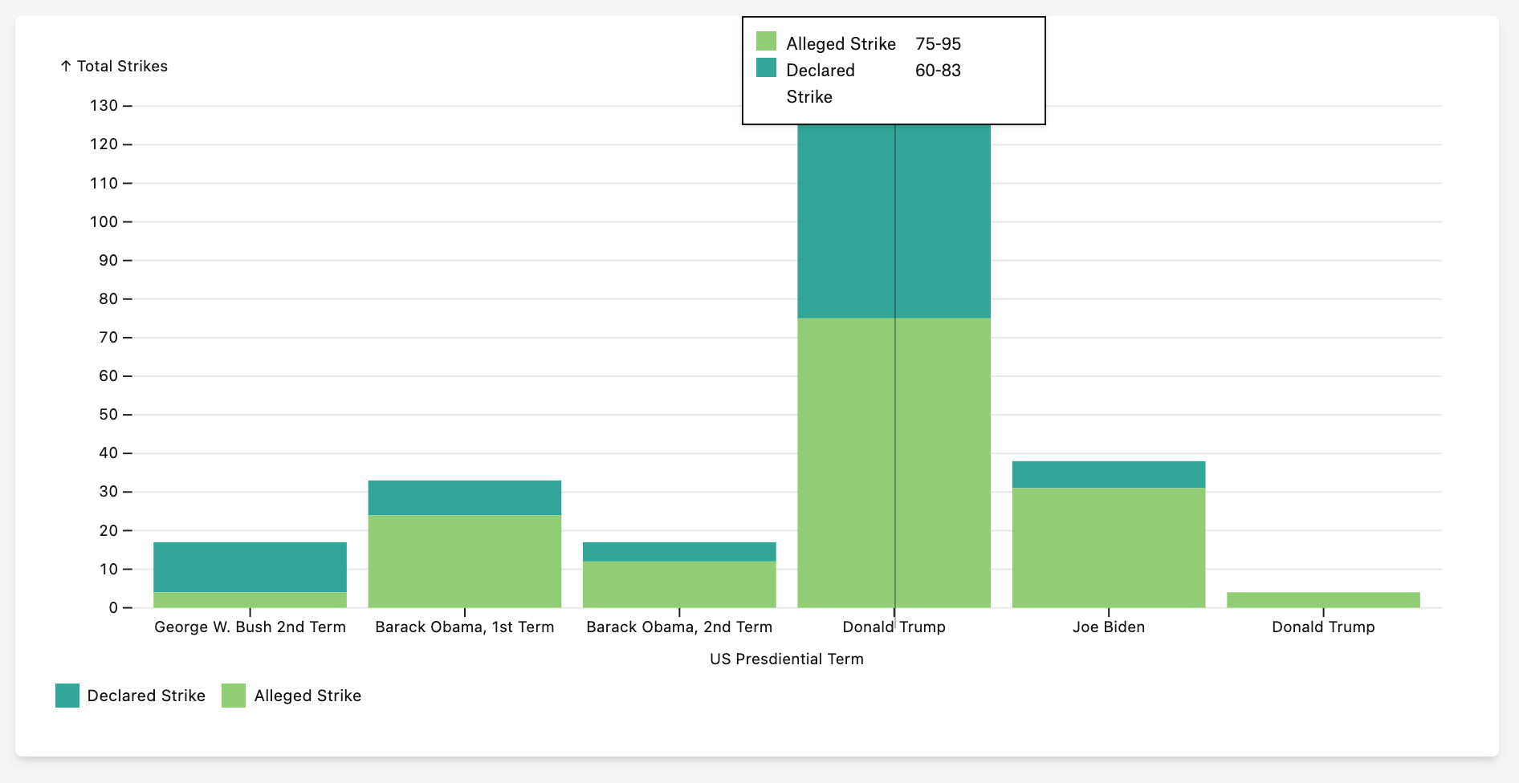Click the US Presdiential Term axis title

pos(787,659)
